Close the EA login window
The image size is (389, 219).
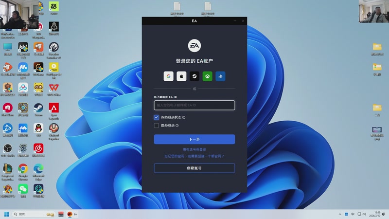(243, 21)
